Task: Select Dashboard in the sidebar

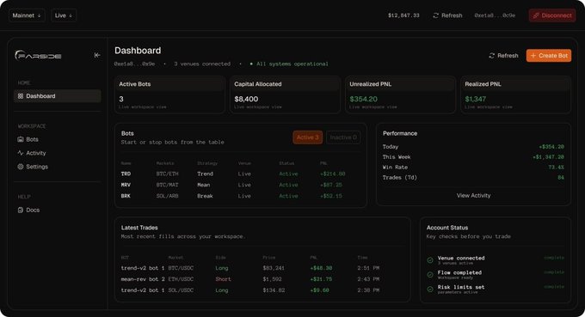Action: 58,96
